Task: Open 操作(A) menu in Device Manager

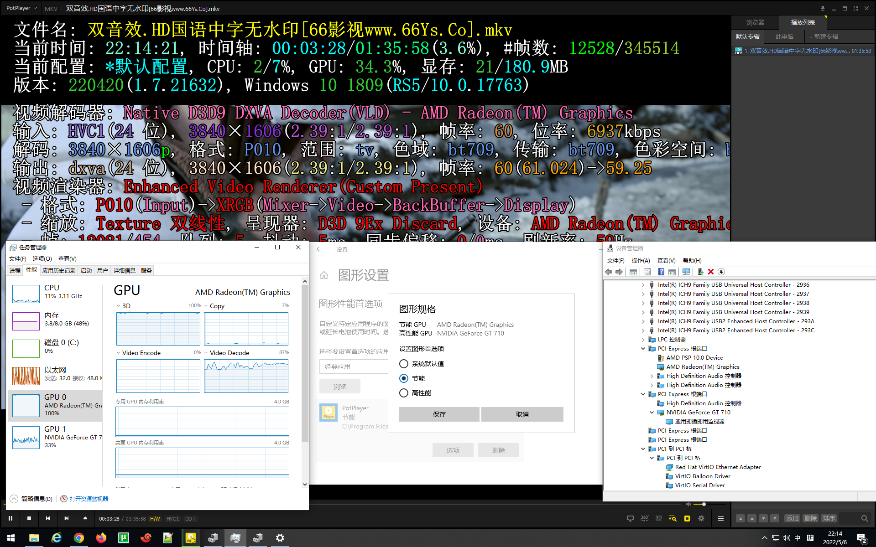Action: pyautogui.click(x=641, y=260)
